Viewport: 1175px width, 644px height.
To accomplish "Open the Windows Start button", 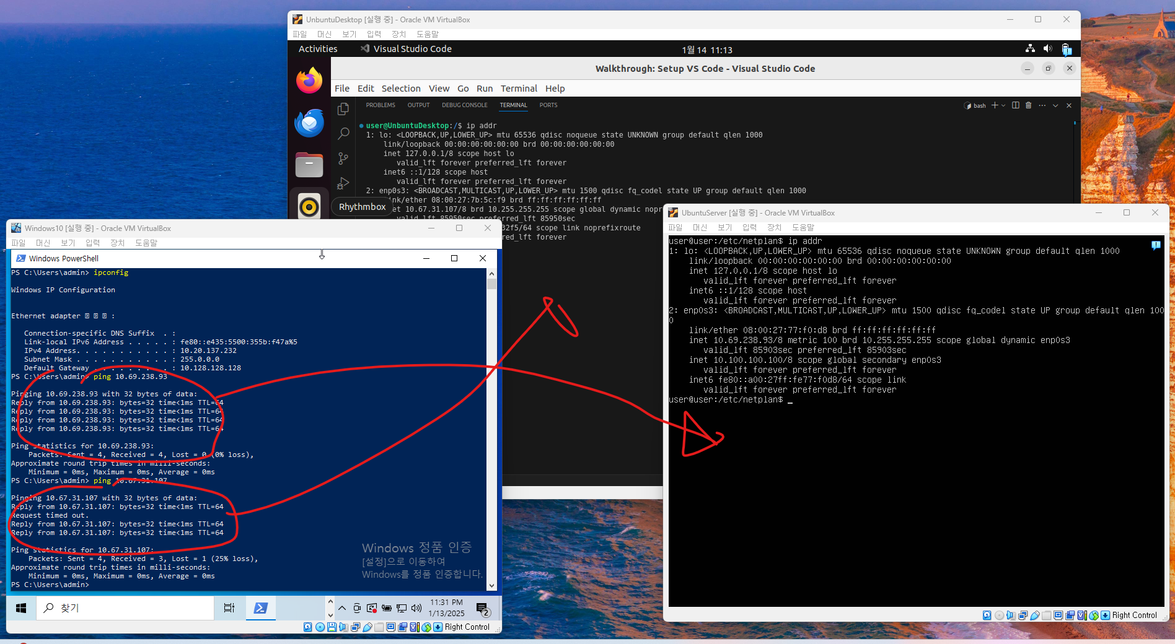I will (21, 608).
